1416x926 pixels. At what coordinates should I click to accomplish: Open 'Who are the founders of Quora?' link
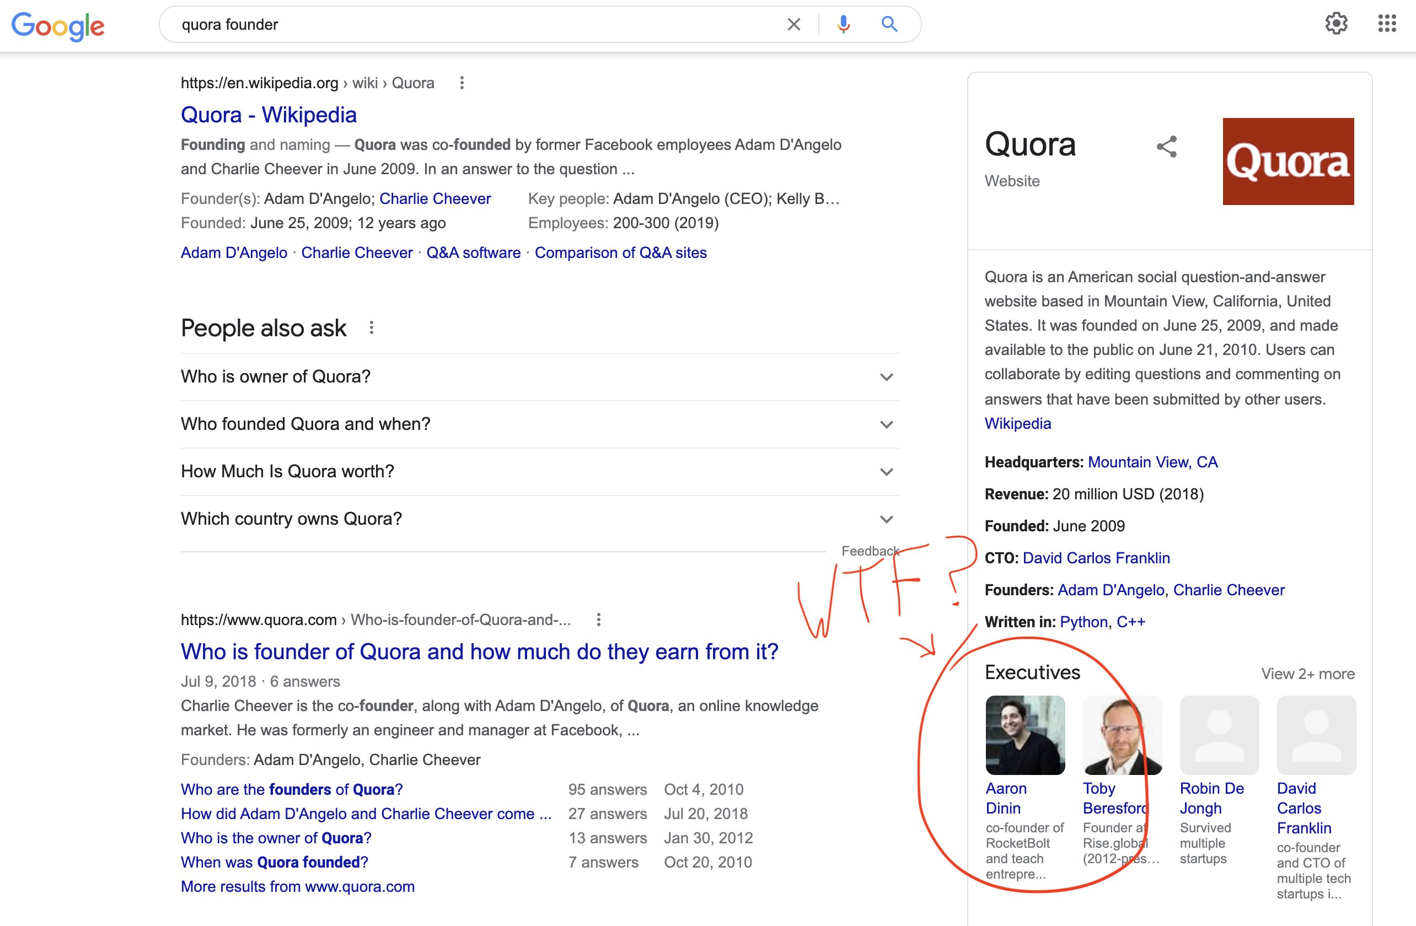[292, 790]
